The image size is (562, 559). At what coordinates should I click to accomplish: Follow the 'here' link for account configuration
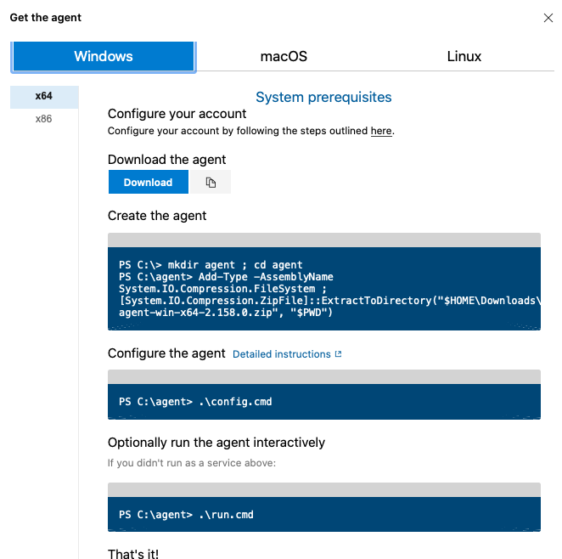pyautogui.click(x=381, y=132)
